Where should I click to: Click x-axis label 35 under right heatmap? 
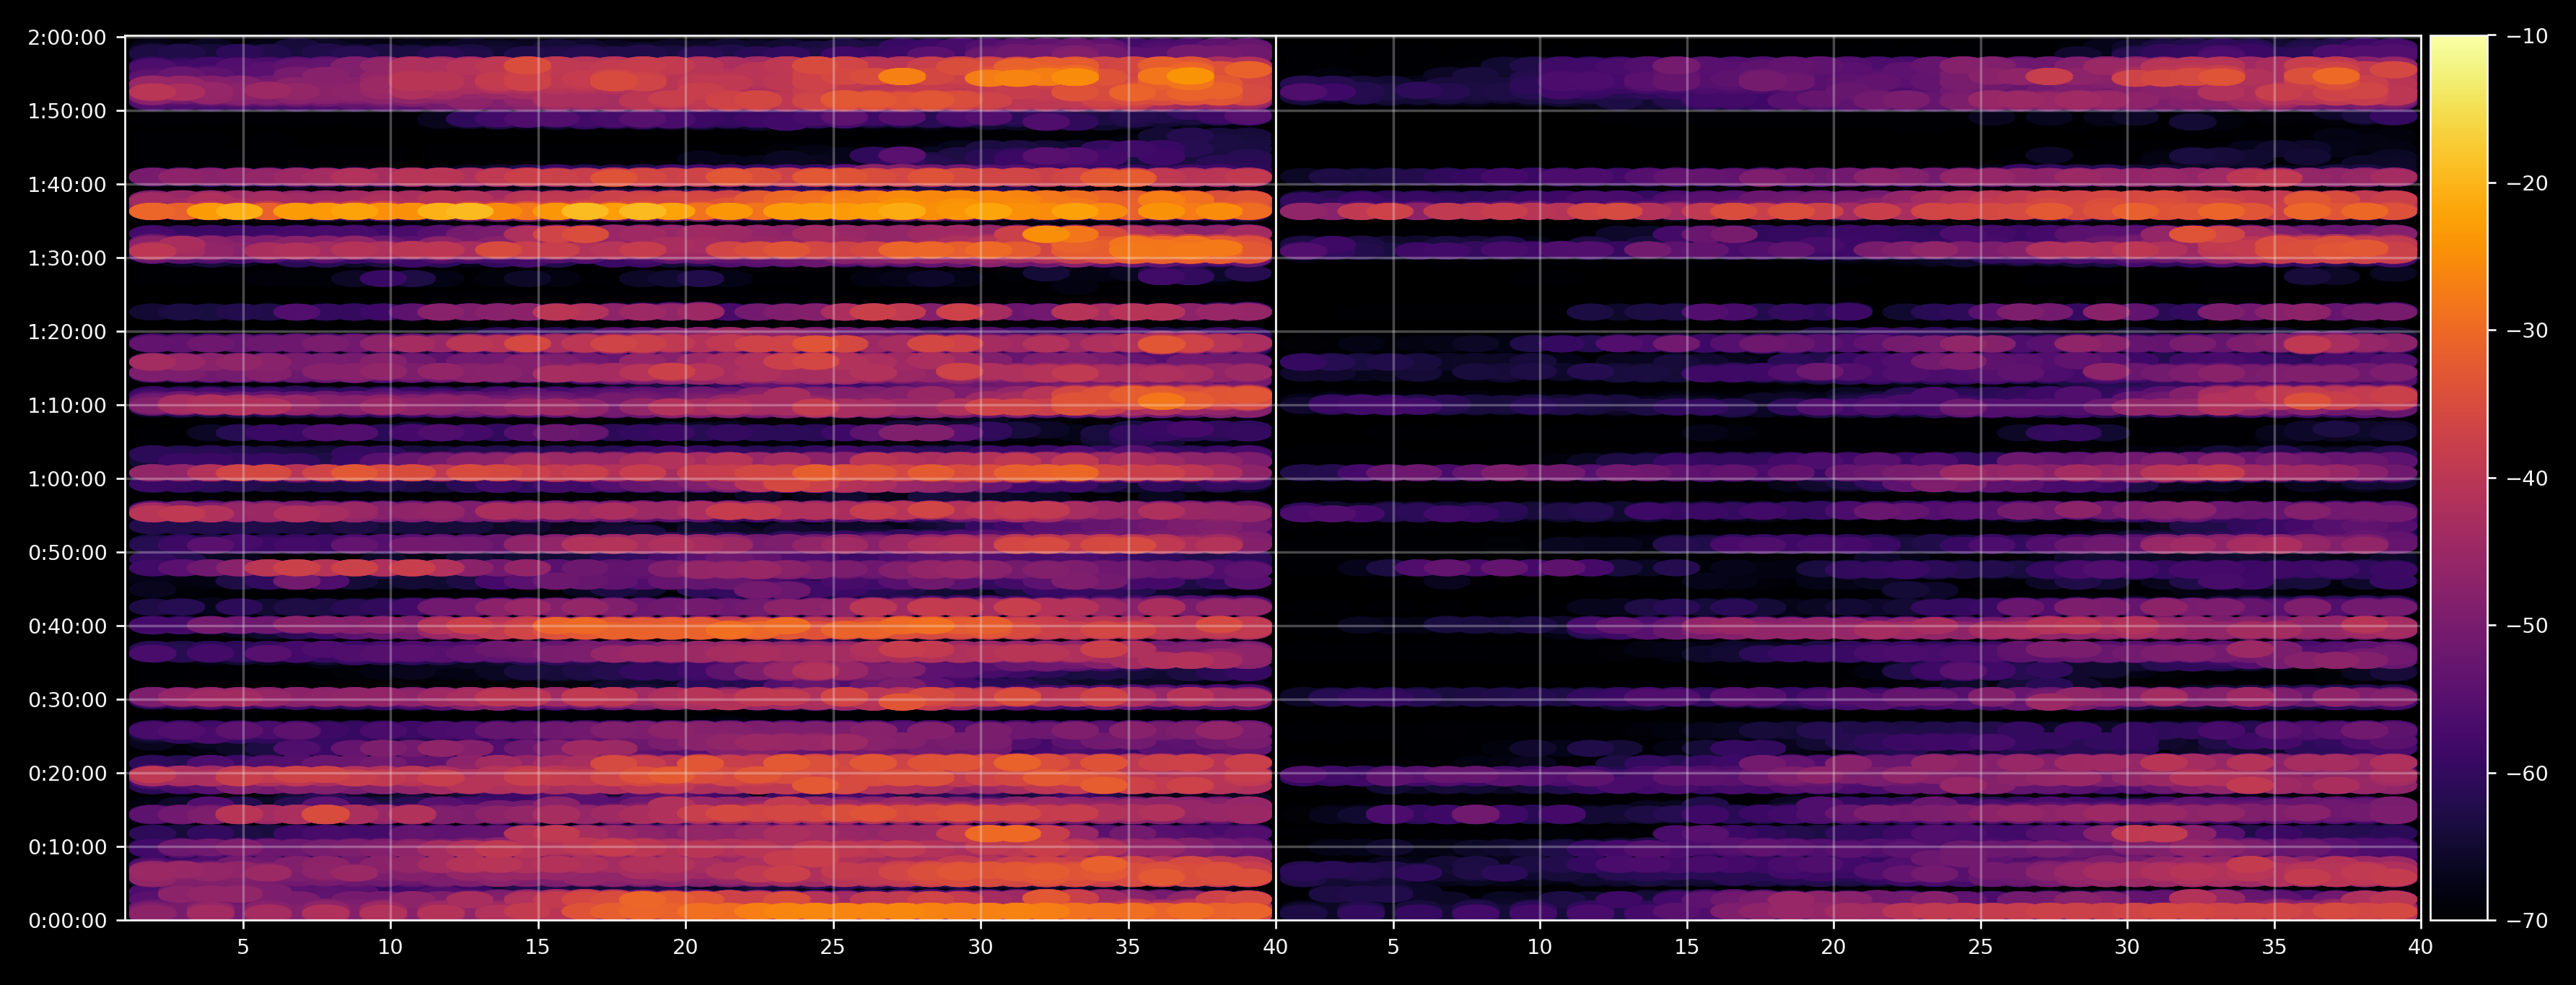[2274, 947]
